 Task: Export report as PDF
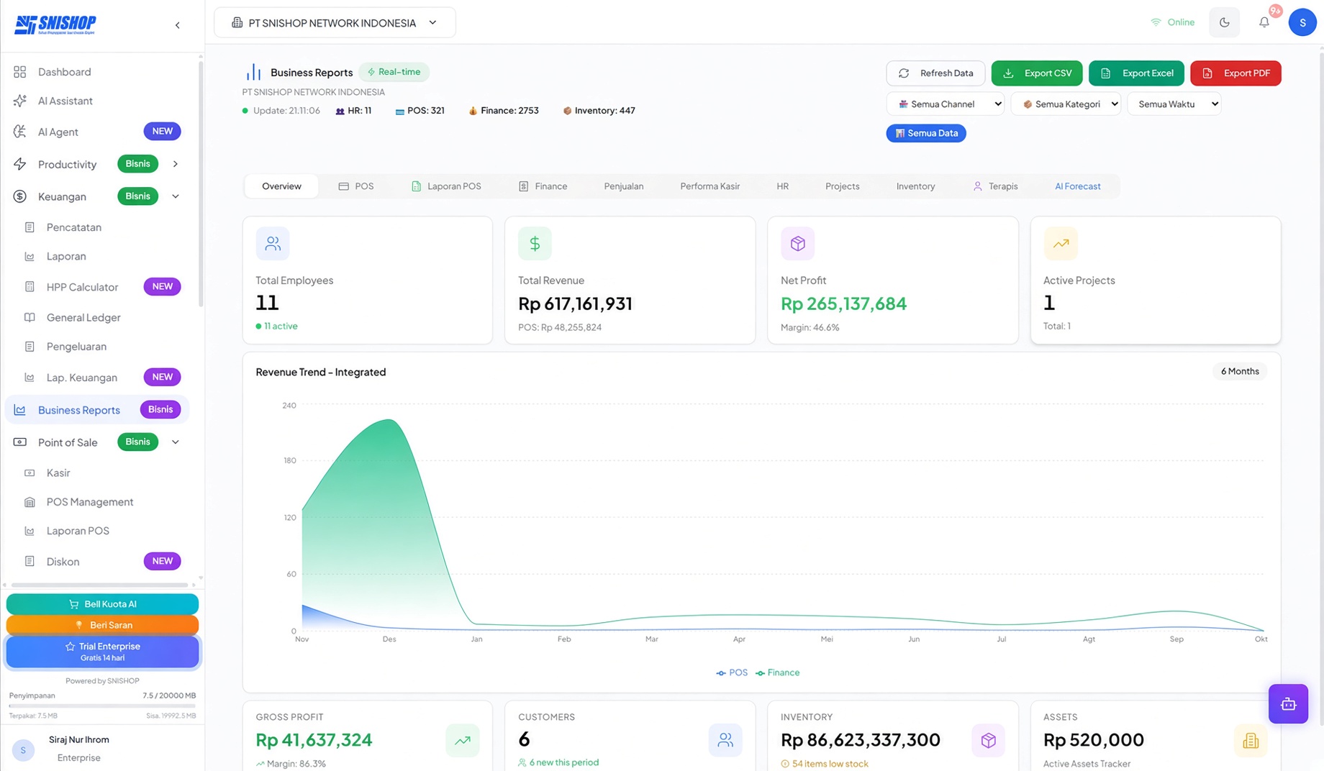pyautogui.click(x=1235, y=73)
